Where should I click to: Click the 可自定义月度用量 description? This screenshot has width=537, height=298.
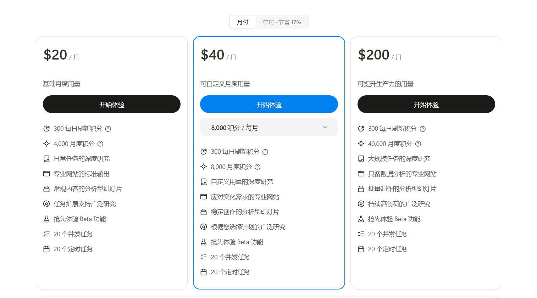tap(225, 84)
